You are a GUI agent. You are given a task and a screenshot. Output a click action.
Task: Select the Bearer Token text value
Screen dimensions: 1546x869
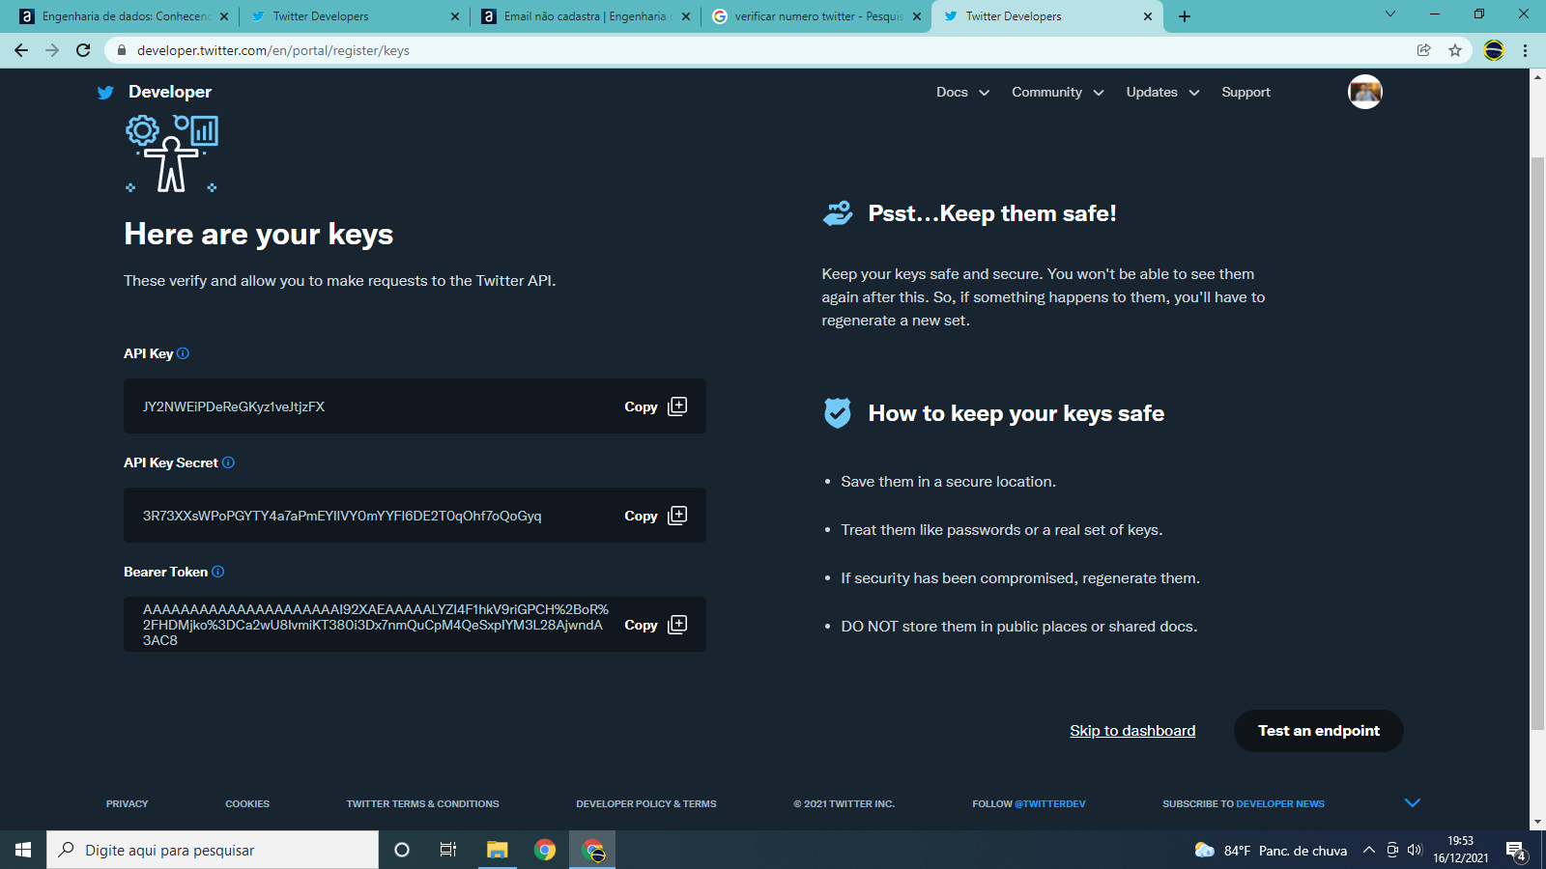pyautogui.click(x=376, y=625)
